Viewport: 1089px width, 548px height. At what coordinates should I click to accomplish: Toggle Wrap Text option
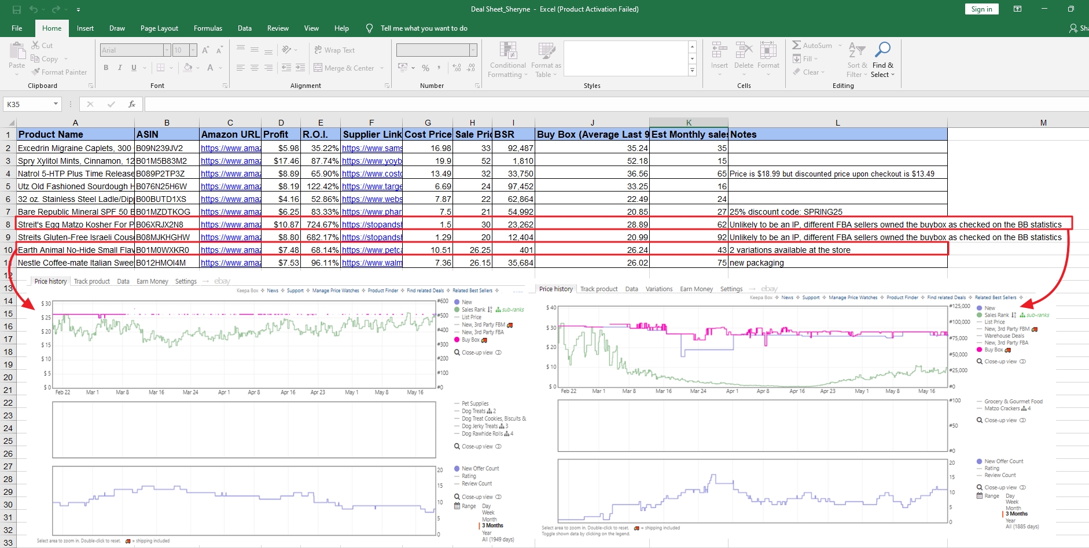334,50
